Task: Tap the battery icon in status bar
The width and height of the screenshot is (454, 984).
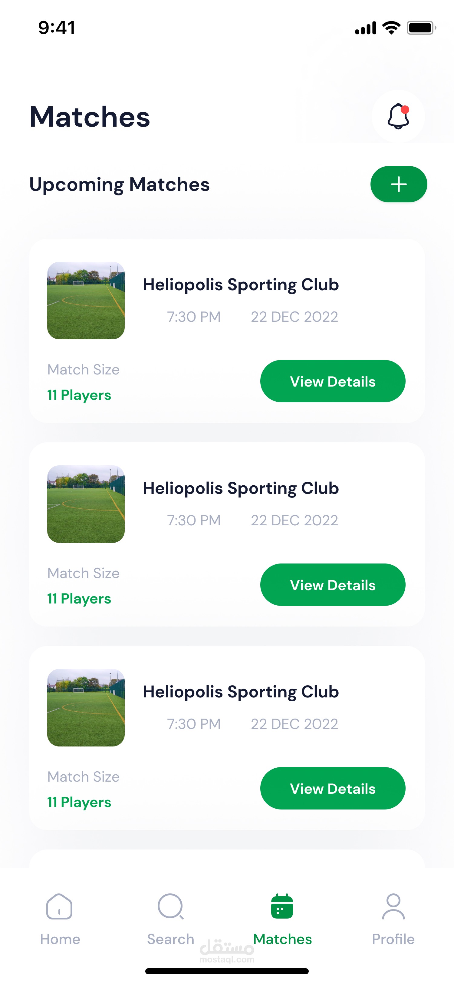Action: (x=421, y=28)
